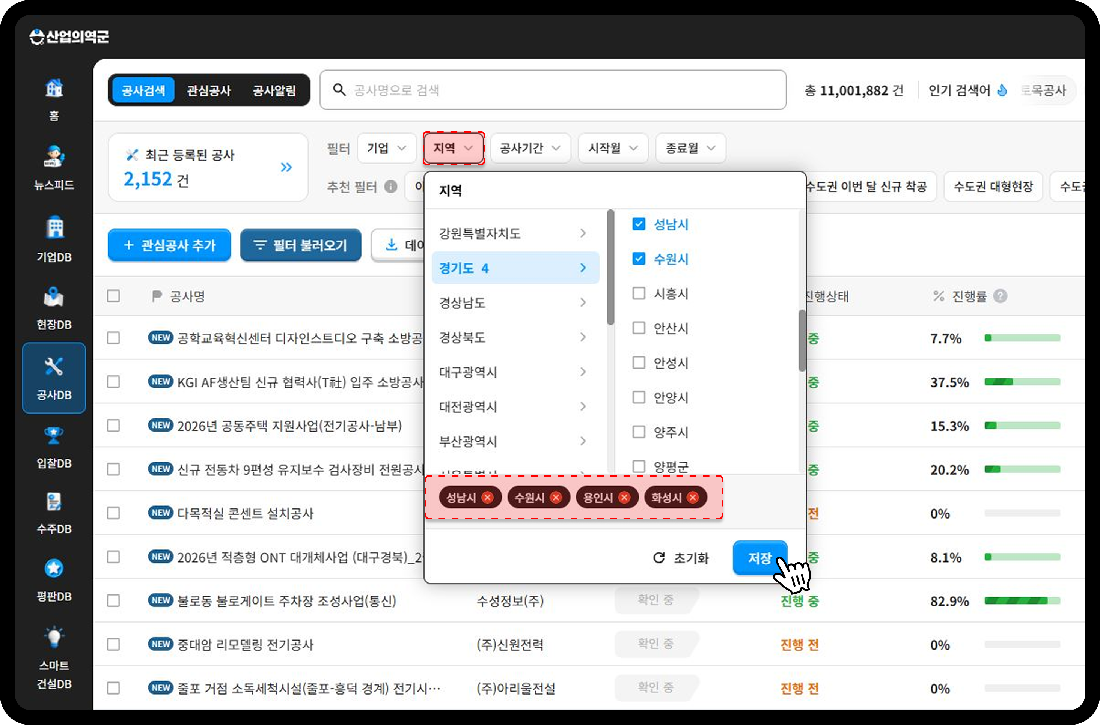Expand the 경상북도 region
This screenshot has width=1100, height=725.
point(515,337)
